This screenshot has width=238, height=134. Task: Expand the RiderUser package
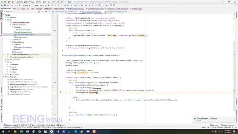click(x=10, y=50)
